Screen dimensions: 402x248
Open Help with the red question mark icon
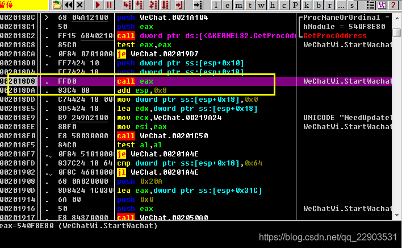point(393,5)
